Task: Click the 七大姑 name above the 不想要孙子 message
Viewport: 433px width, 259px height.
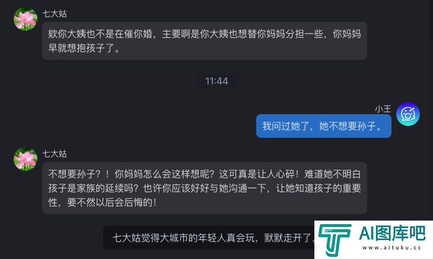Action: tap(55, 154)
